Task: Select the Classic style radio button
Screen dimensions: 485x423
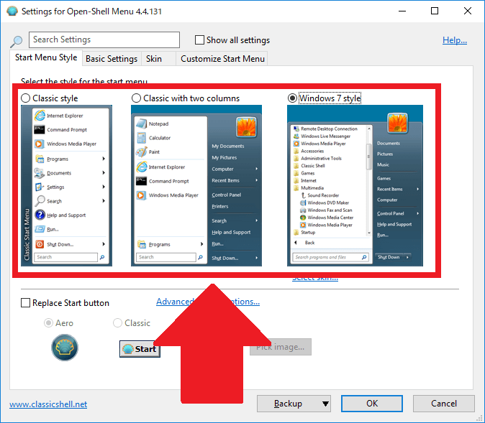Action: pyautogui.click(x=26, y=98)
